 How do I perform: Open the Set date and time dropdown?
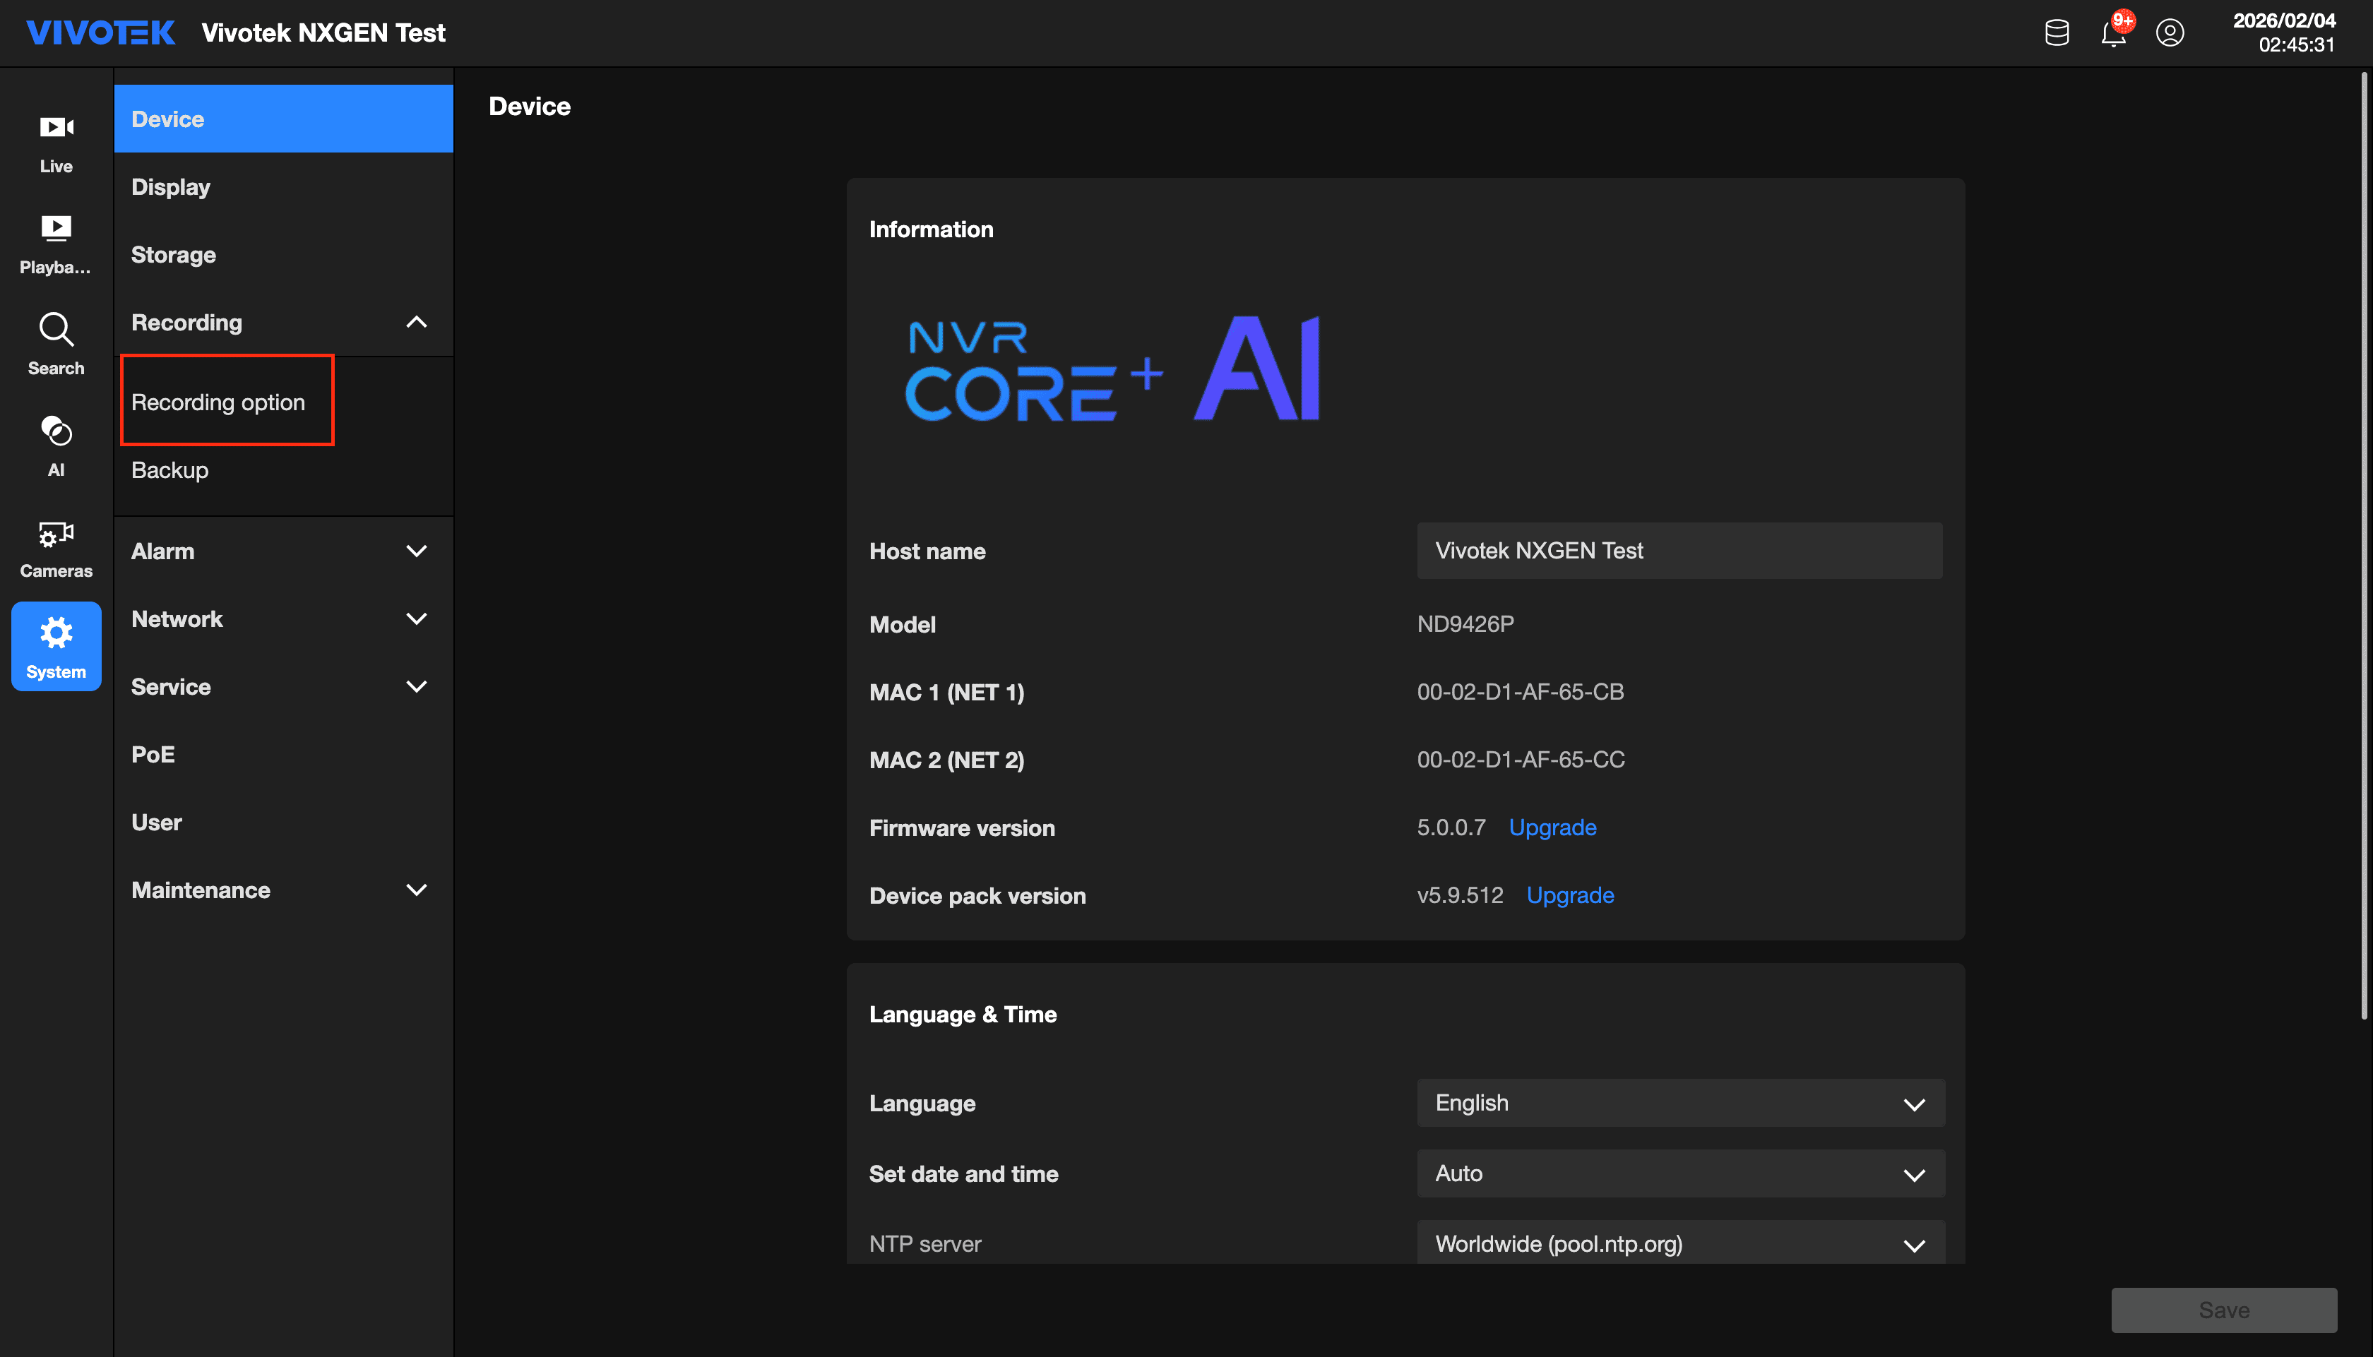(x=1679, y=1173)
